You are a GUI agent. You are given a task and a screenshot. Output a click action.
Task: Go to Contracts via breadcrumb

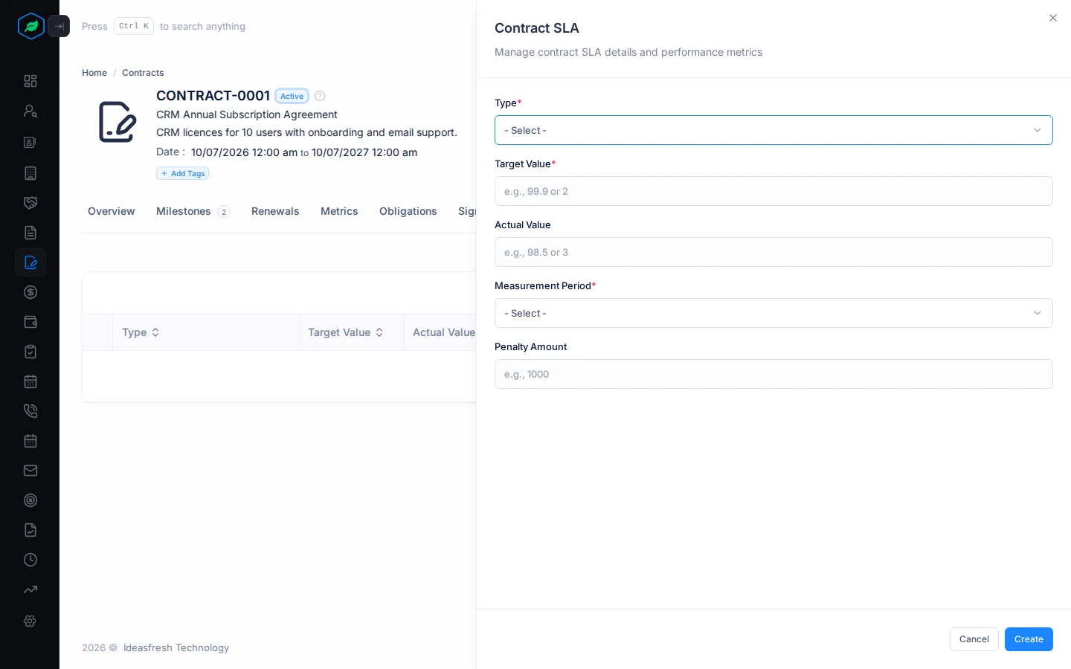(143, 73)
